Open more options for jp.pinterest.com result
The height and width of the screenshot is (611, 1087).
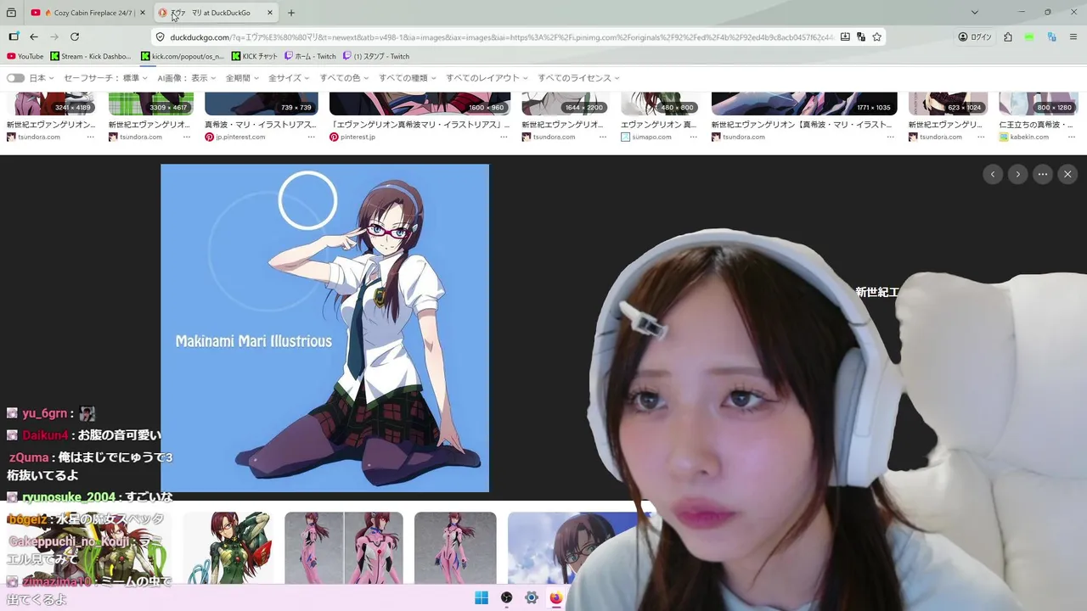[311, 137]
